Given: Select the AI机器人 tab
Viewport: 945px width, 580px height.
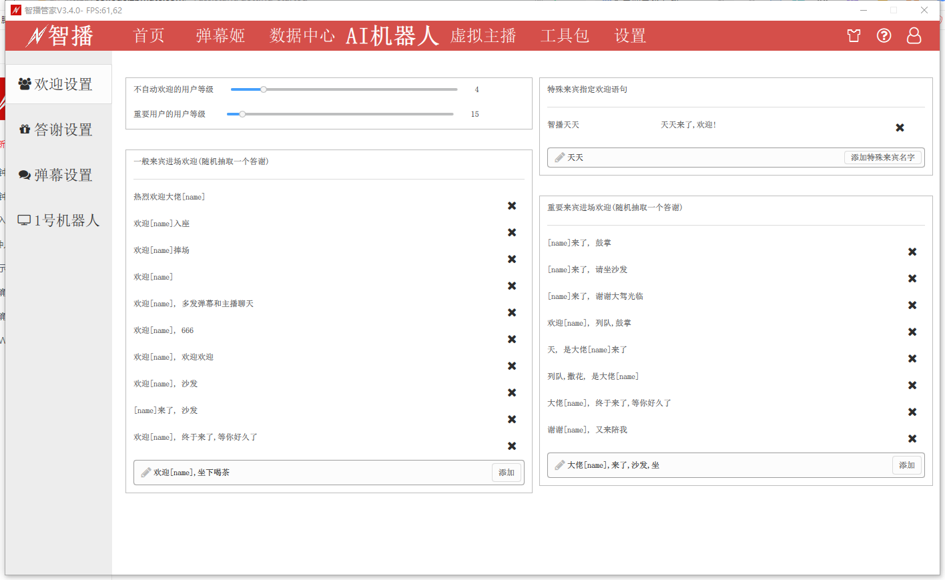Looking at the screenshot, I should pyautogui.click(x=392, y=35).
